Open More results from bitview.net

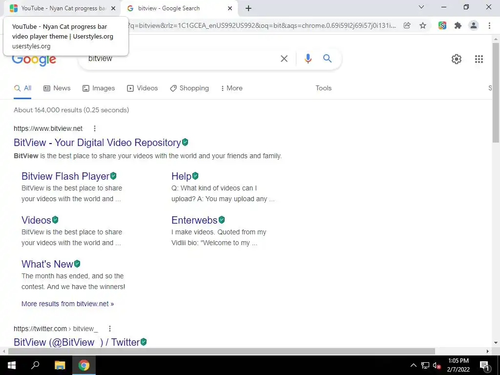click(x=67, y=304)
